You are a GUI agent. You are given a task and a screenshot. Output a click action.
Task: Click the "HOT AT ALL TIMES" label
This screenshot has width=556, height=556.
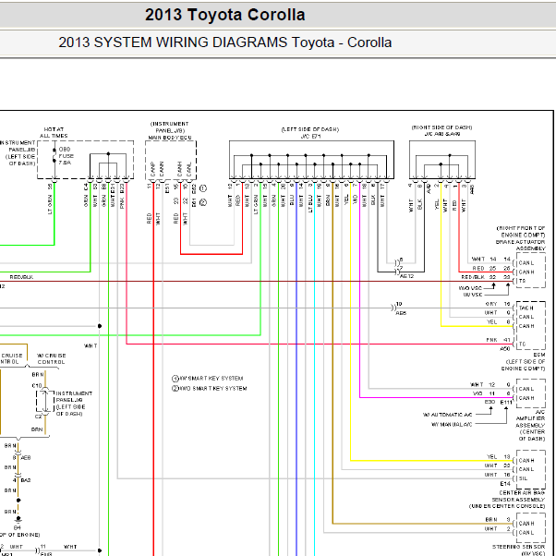54,133
